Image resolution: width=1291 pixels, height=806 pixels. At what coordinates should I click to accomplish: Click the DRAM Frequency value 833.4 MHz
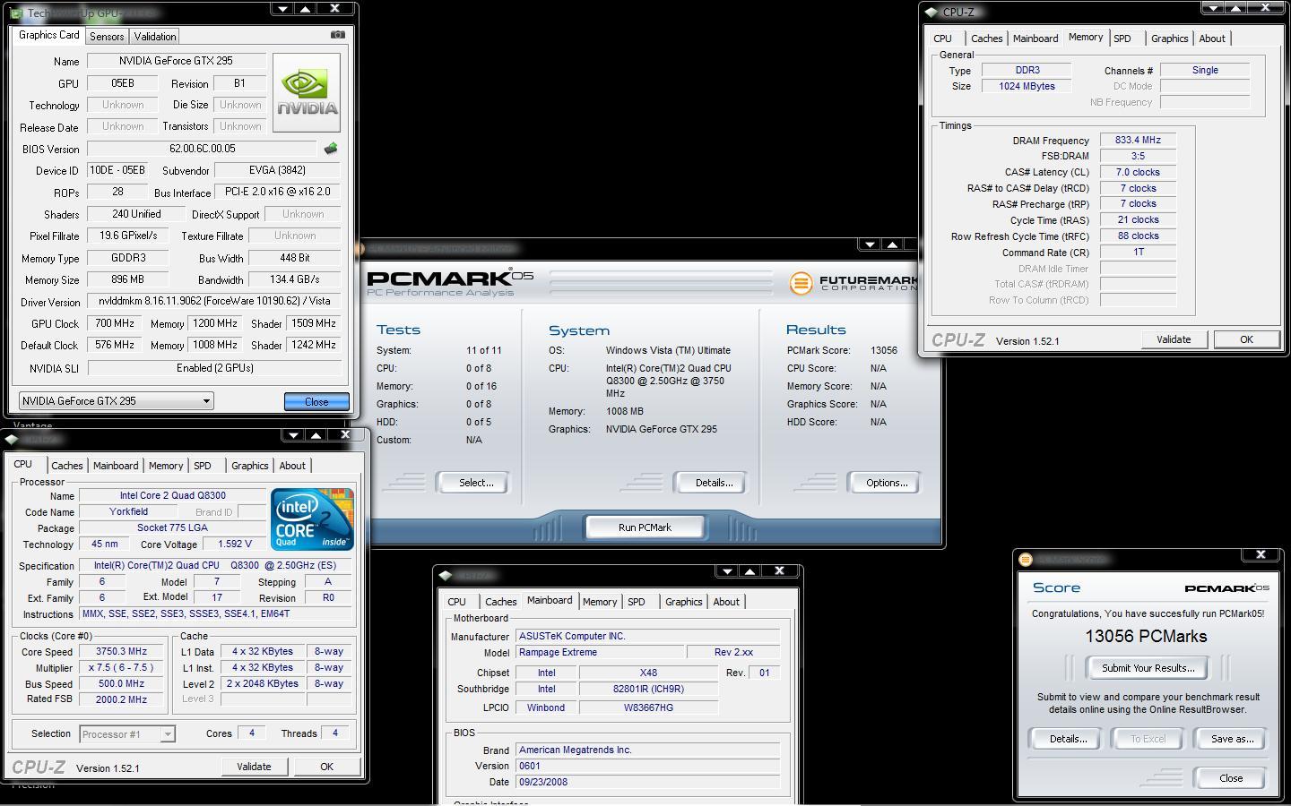click(x=1138, y=141)
